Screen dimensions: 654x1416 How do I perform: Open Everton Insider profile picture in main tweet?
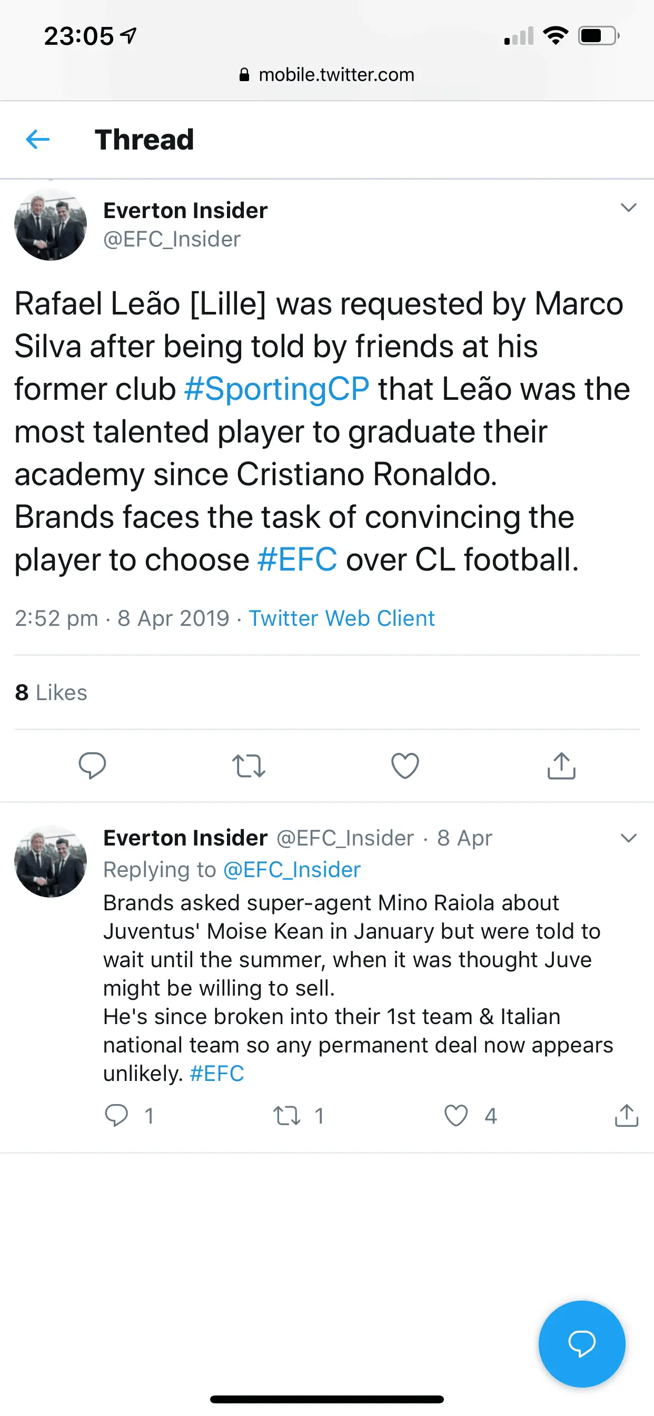point(51,225)
